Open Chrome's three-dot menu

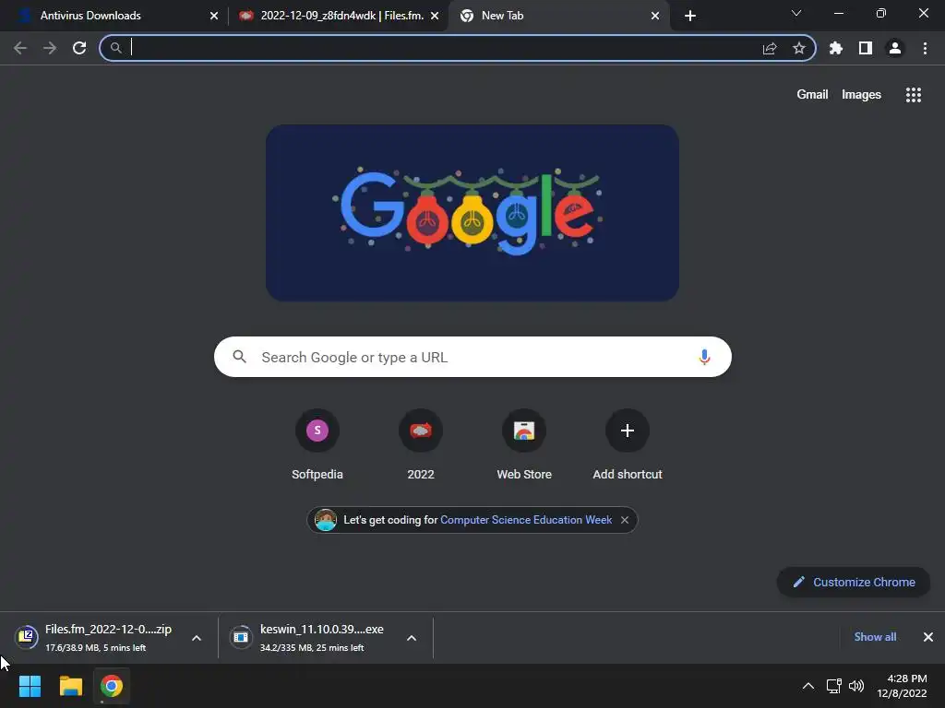pos(925,48)
